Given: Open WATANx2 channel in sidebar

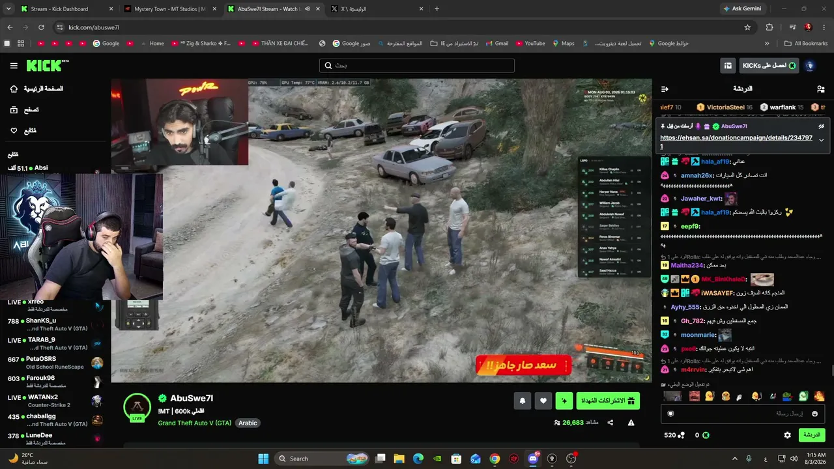Looking at the screenshot, I should [53, 401].
